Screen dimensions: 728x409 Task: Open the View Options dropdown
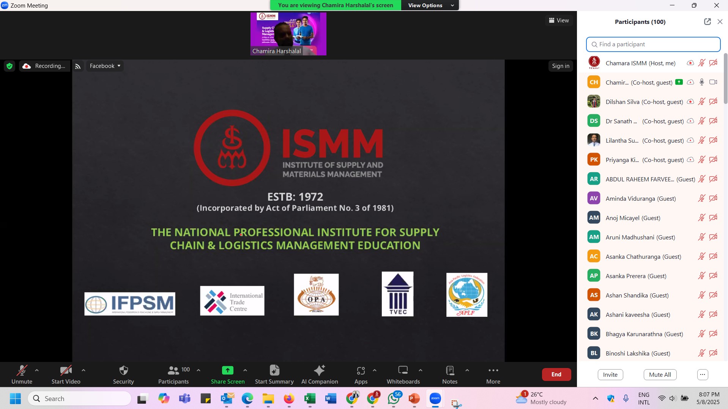pos(430,5)
